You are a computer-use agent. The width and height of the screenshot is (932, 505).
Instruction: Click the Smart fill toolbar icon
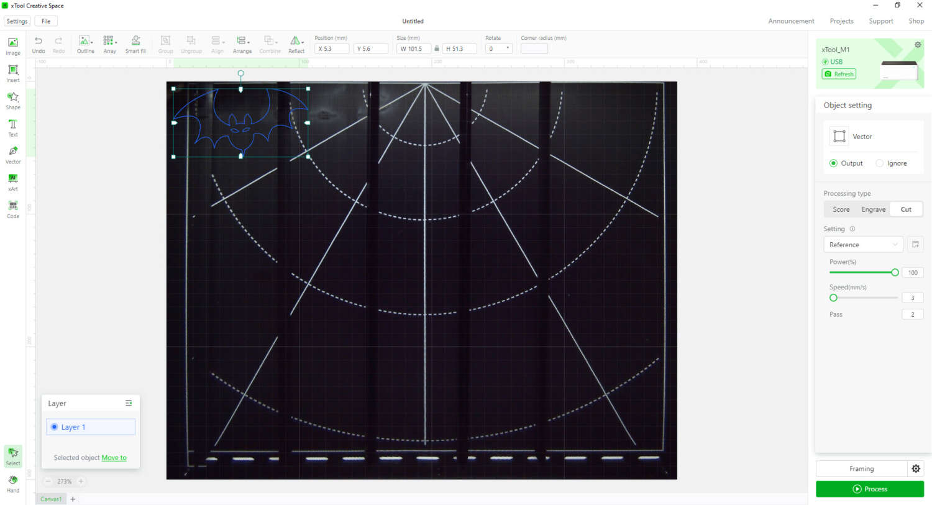point(135,43)
